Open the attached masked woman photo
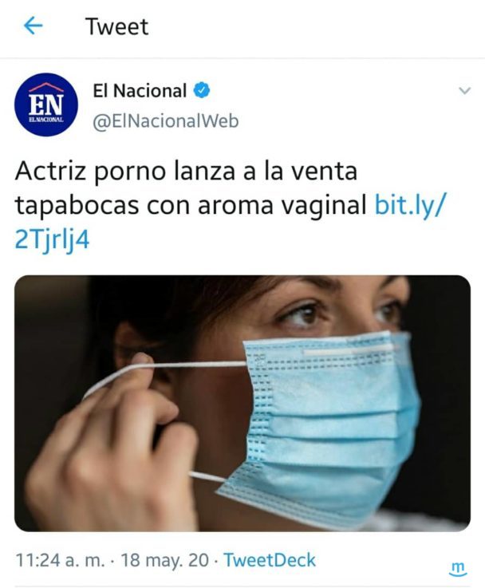This screenshot has width=485, height=588. (242, 403)
